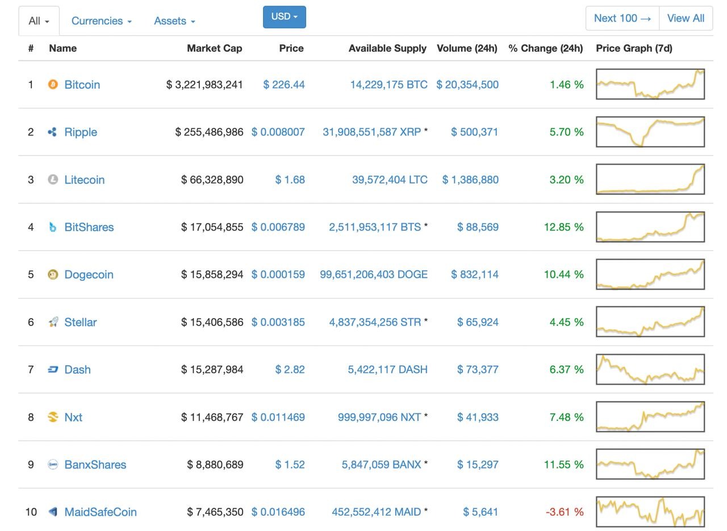Click BanxShares price $ 1.52
Image resolution: width=727 pixels, height=531 pixels.
290,465
